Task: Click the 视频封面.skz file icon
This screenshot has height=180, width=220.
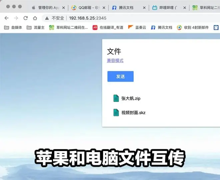Action: coord(116,112)
